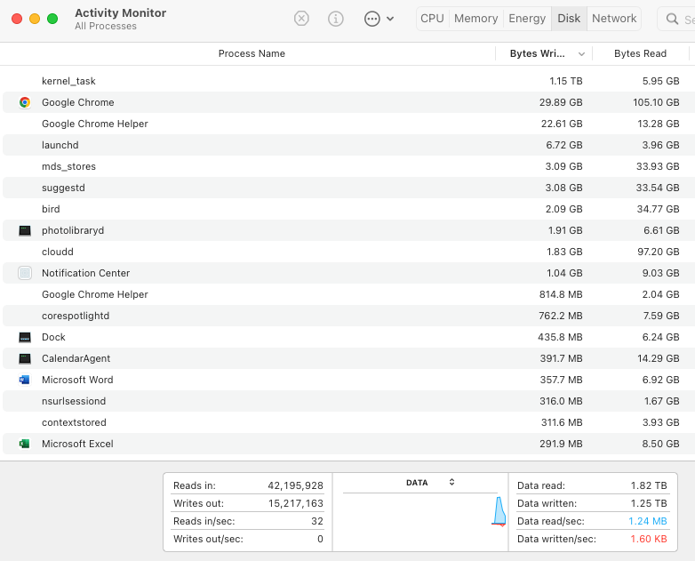Viewport: 695px width, 561px height.
Task: Click the All Processes subtitle
Action: (x=106, y=26)
